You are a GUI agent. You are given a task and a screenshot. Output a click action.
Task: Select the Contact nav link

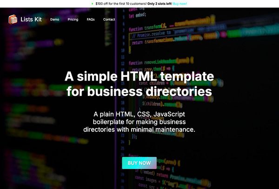pos(109,20)
